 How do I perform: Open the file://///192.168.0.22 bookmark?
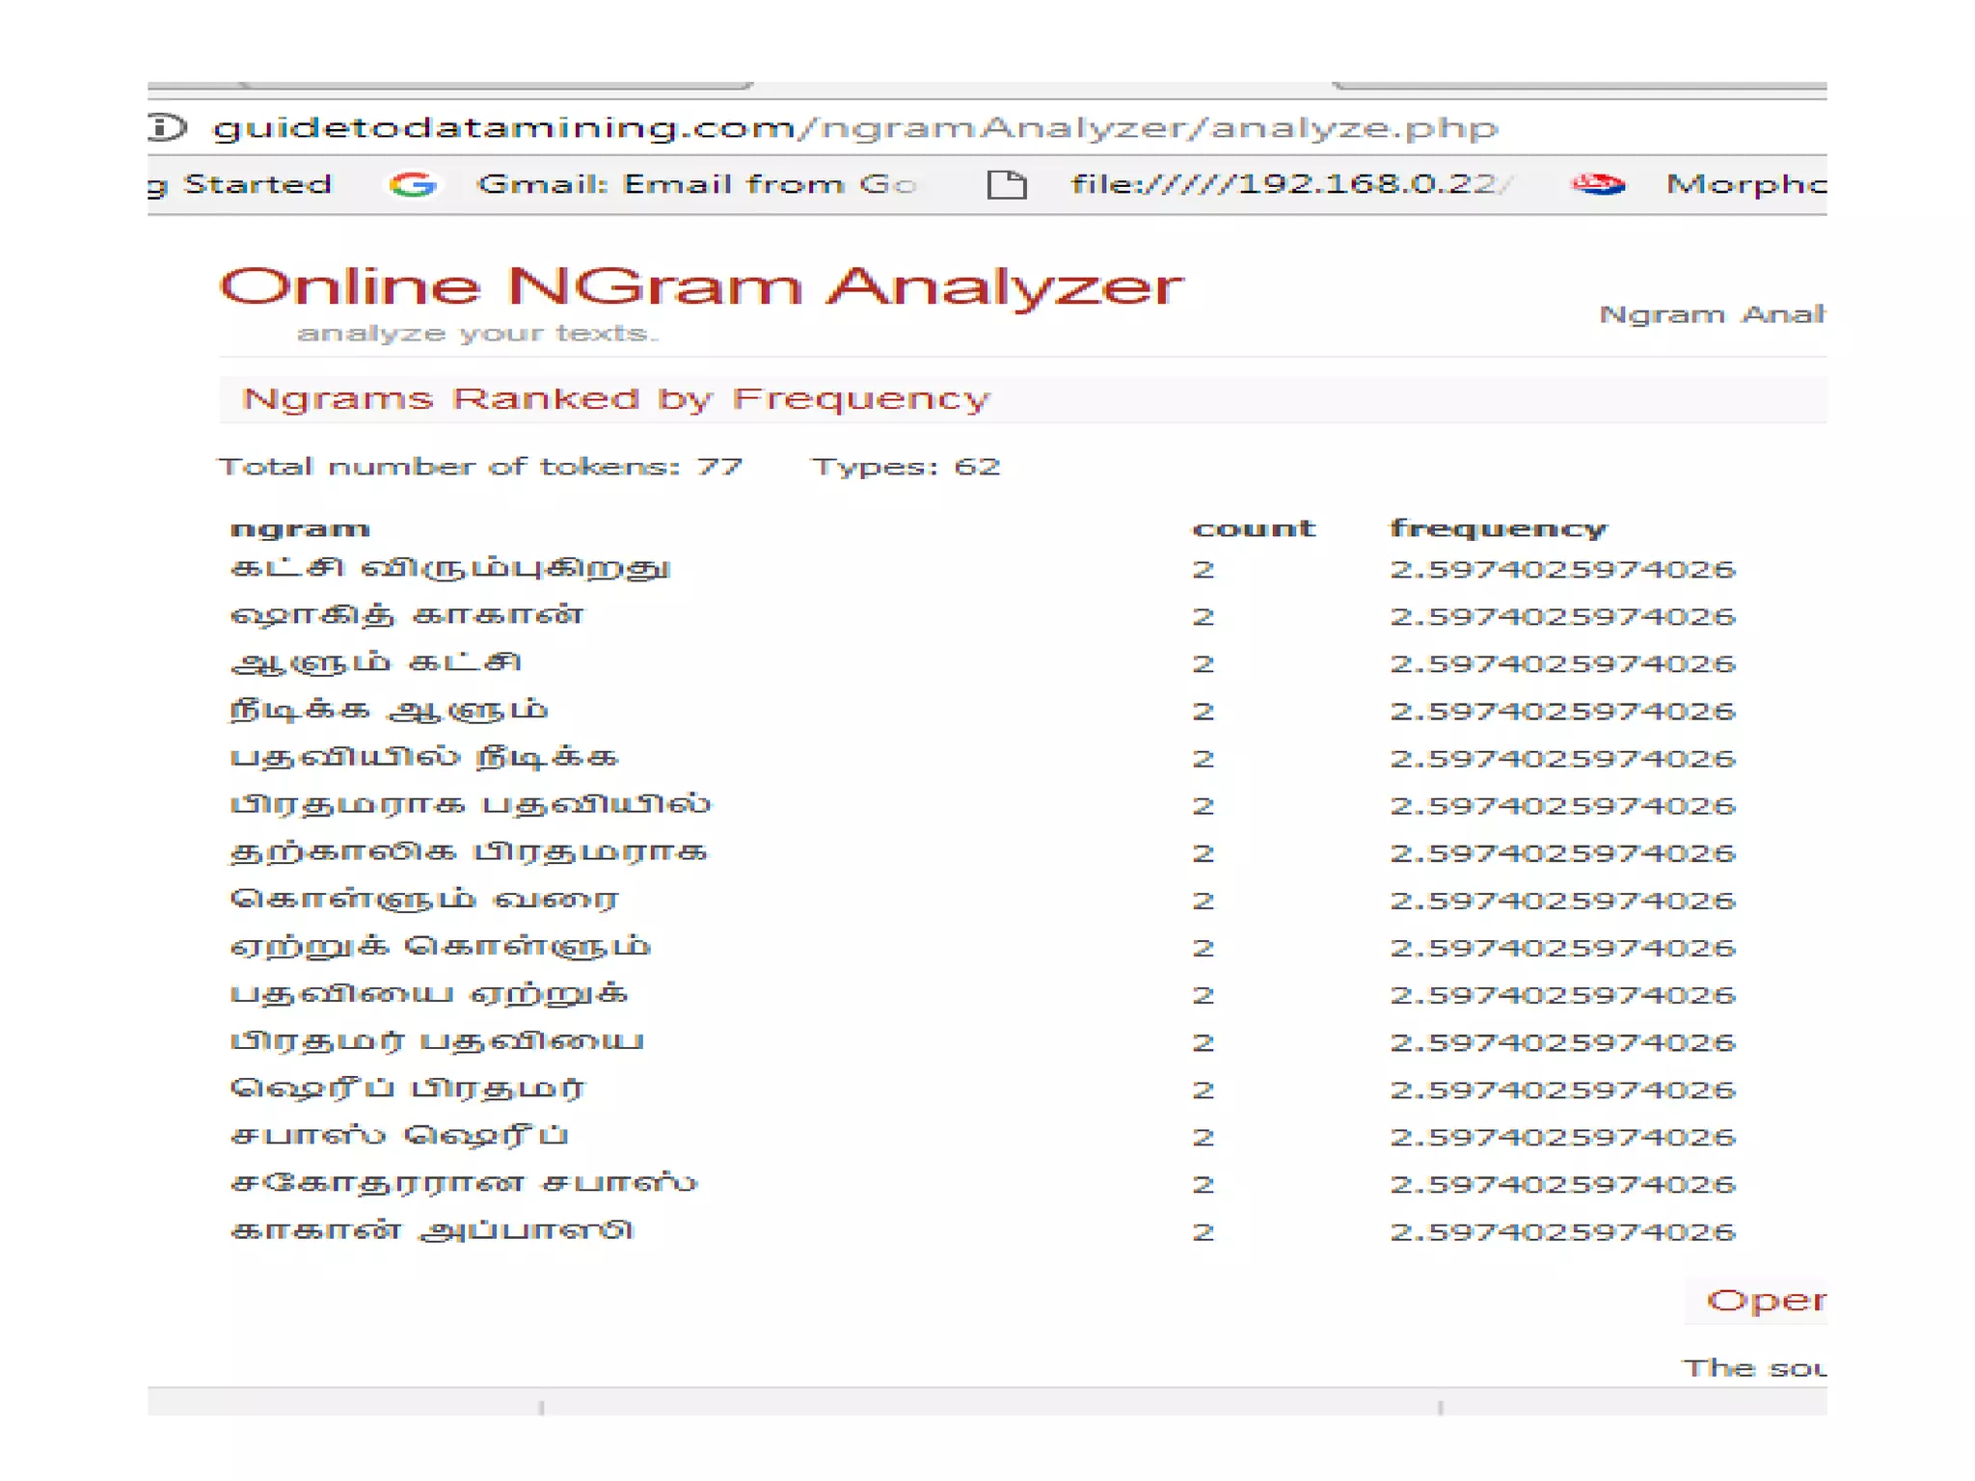pos(1288,184)
